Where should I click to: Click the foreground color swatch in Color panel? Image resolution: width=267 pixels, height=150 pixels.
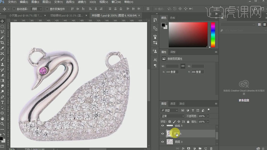coord(163,25)
